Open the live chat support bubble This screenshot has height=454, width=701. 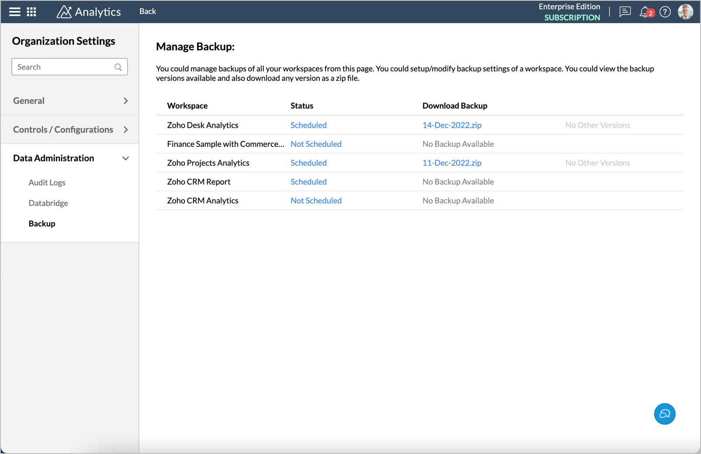pyautogui.click(x=665, y=414)
